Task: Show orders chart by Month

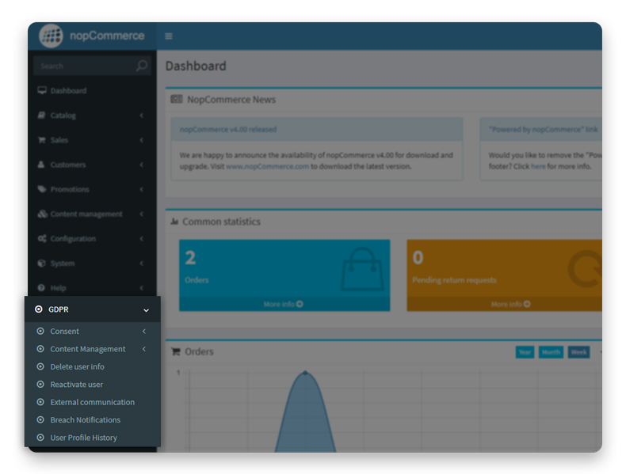Action: [551, 351]
